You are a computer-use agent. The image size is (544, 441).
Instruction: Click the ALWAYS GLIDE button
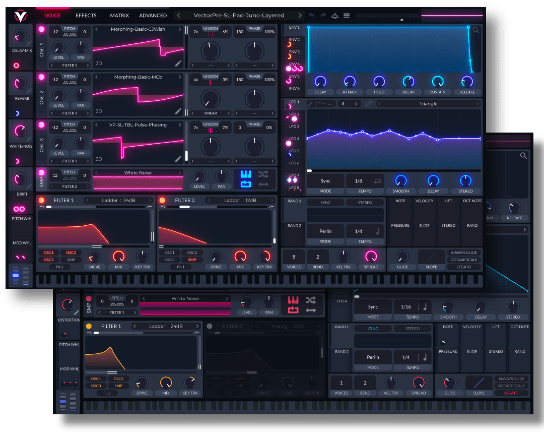click(463, 253)
